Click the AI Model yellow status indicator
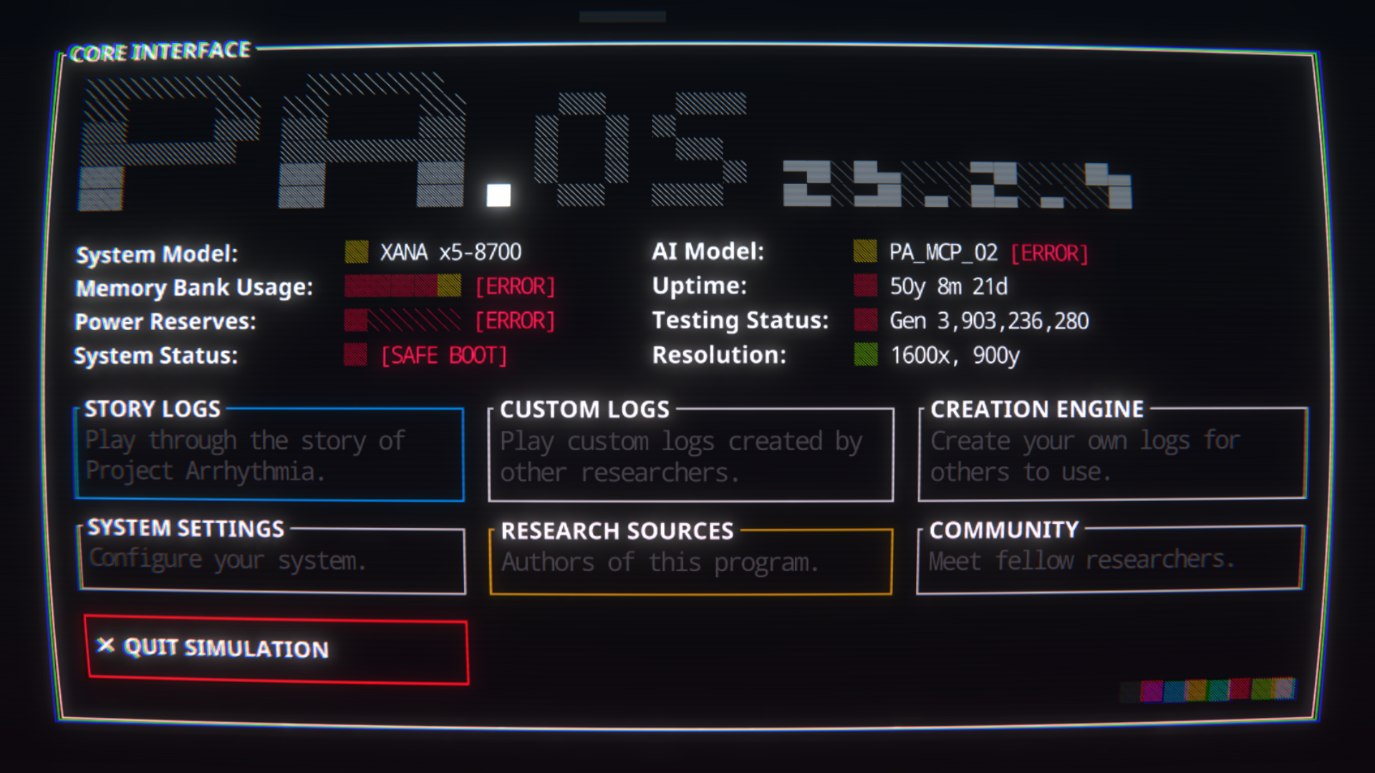The height and width of the screenshot is (773, 1375). click(x=865, y=251)
